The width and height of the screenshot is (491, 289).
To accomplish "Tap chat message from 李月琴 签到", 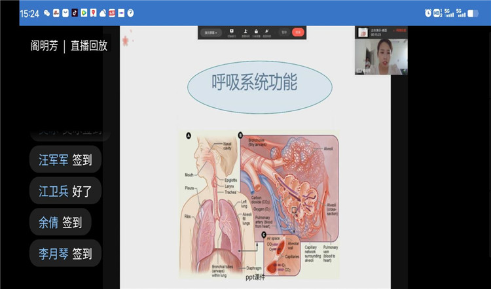I will click(65, 253).
